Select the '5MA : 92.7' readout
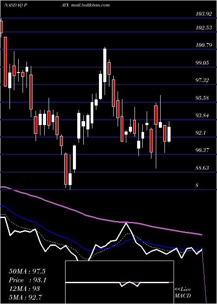Screen dimensions: 217x304 coord(26,297)
